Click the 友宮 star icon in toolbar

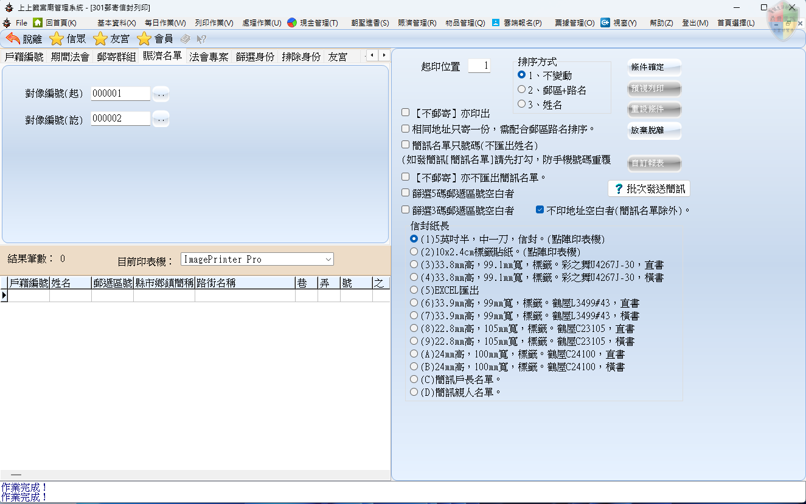[x=100, y=39]
